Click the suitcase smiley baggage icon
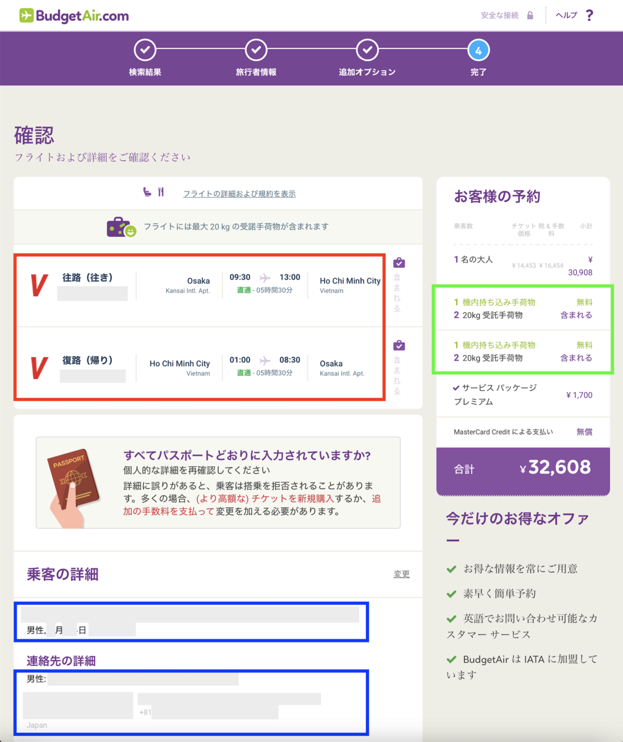The image size is (623, 742). (x=121, y=227)
